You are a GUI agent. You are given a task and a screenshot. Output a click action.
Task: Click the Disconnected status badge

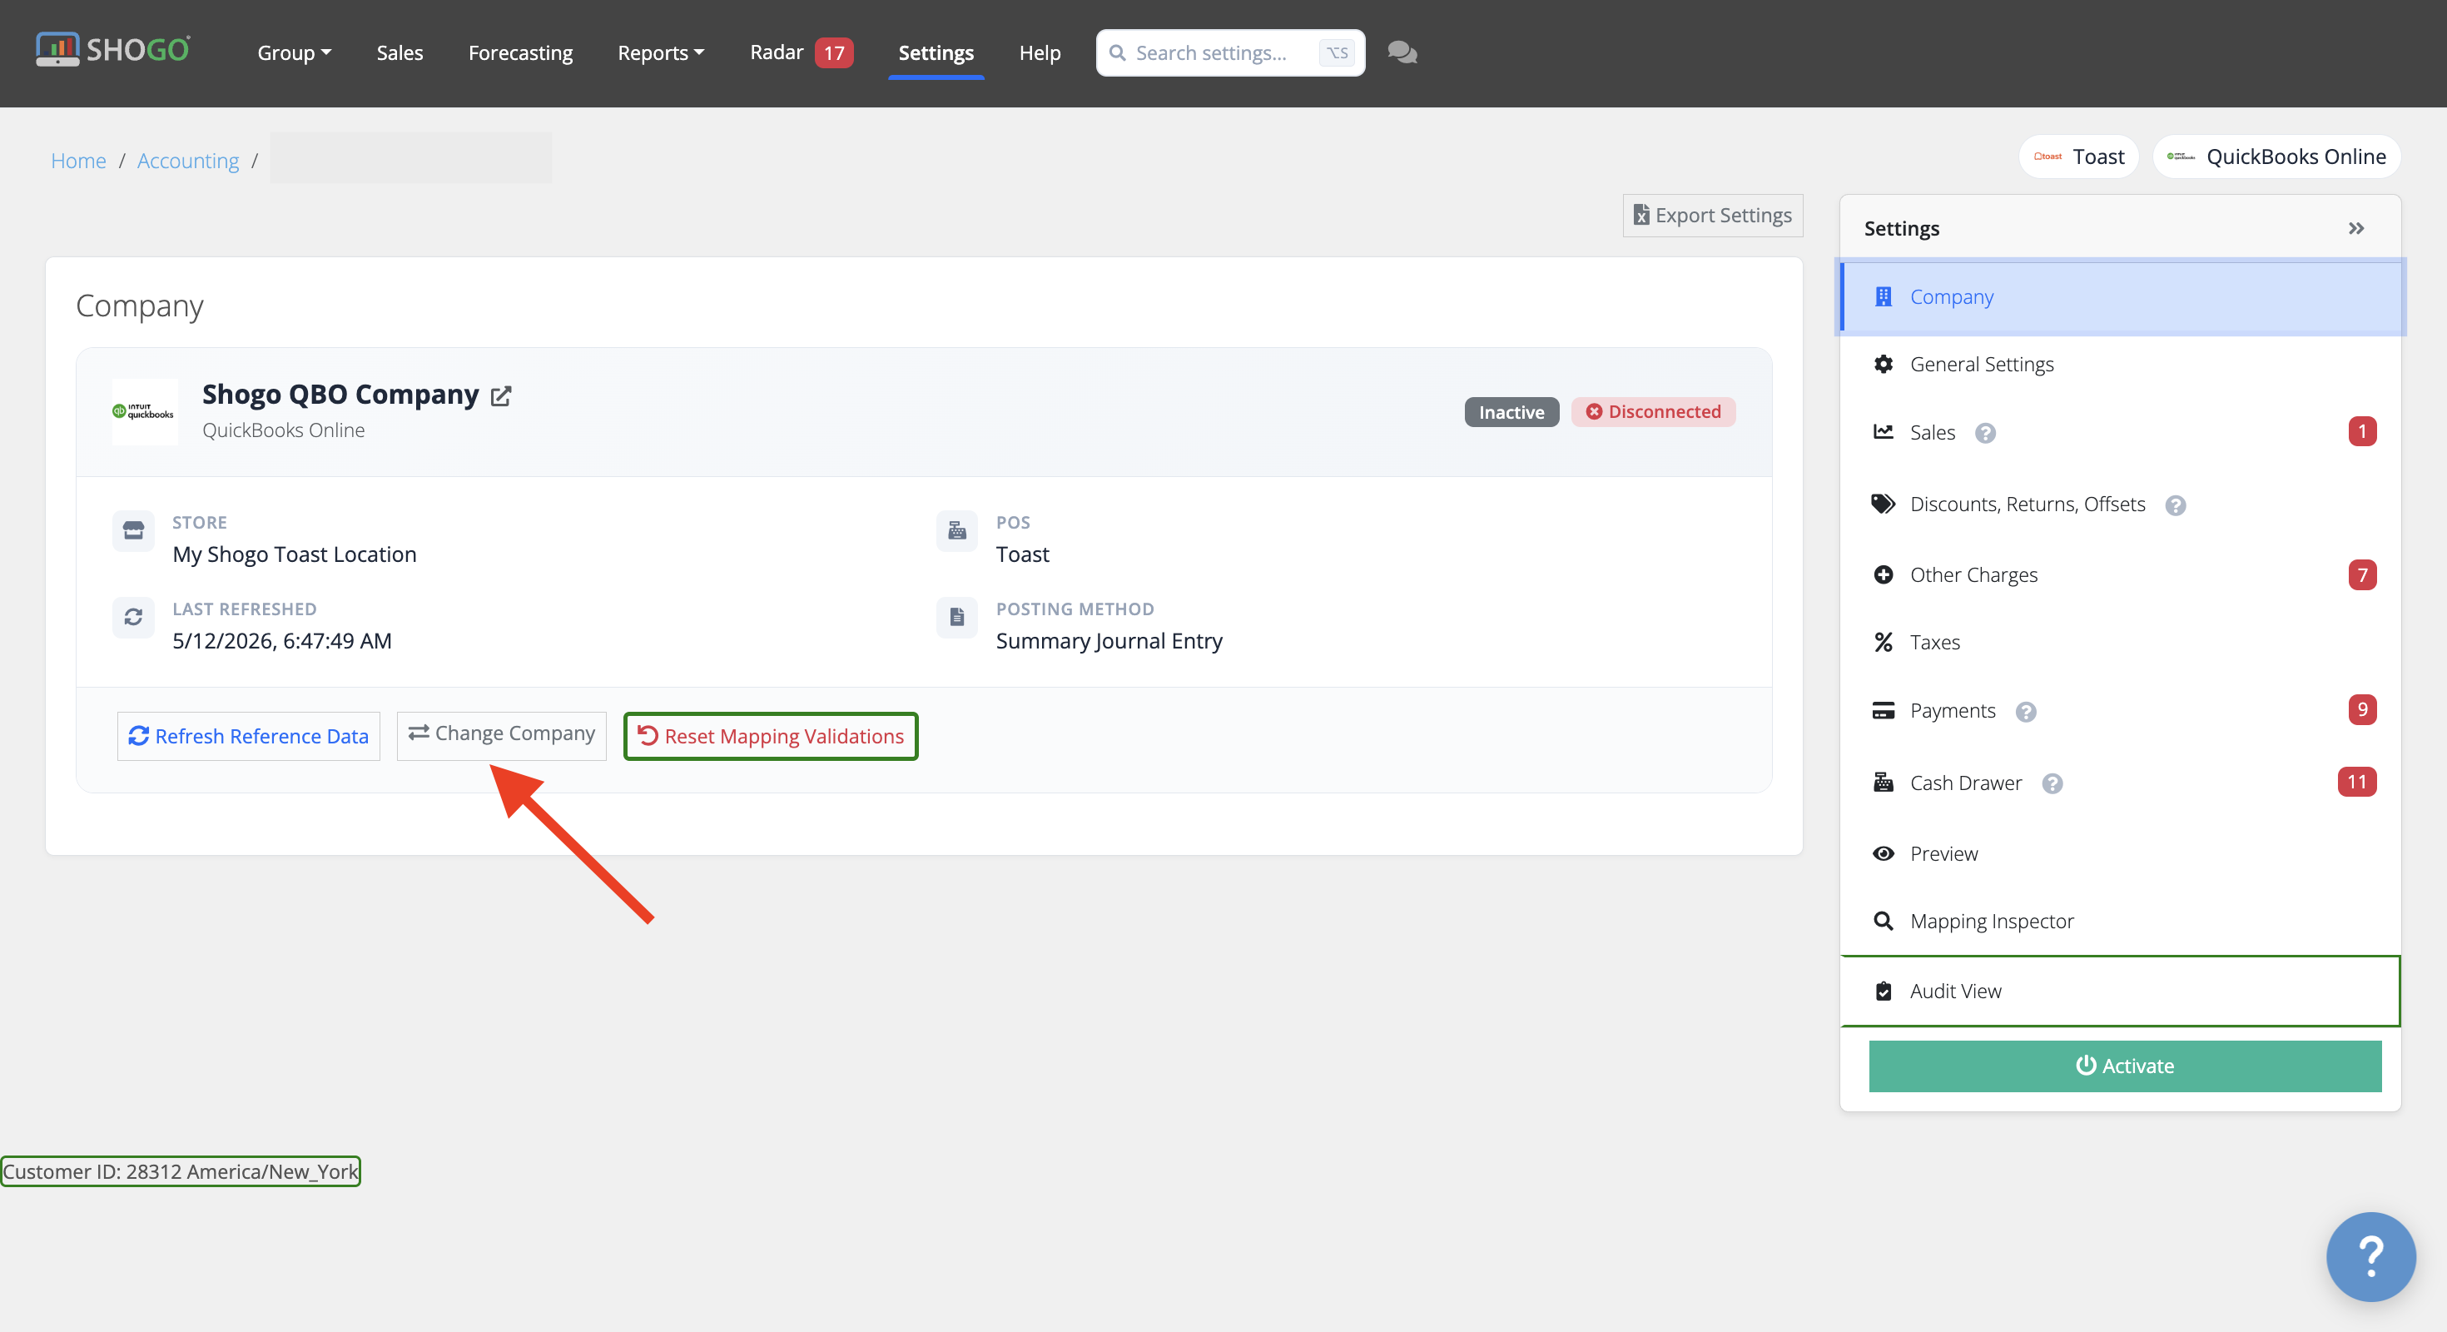click(x=1653, y=412)
